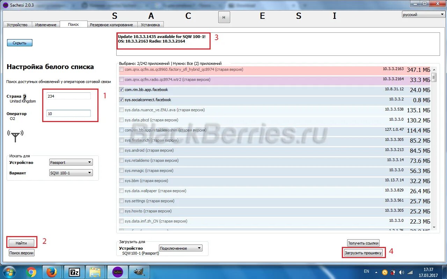Open the Загрузить для dropdown showing Подключенное
The image size is (447, 279).
(x=181, y=248)
